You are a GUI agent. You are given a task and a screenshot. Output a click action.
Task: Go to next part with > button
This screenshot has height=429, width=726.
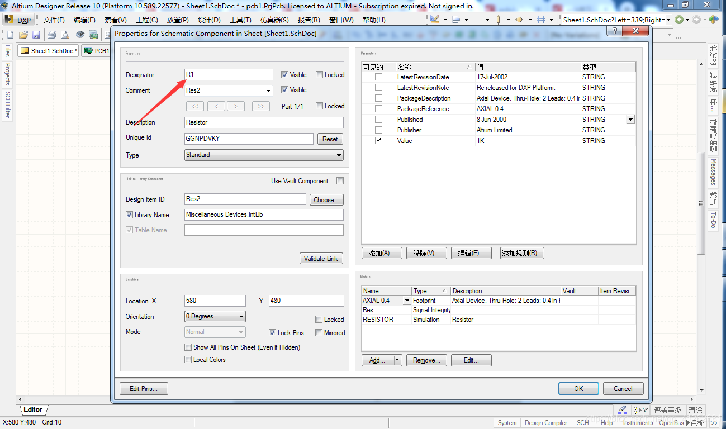[x=236, y=106]
